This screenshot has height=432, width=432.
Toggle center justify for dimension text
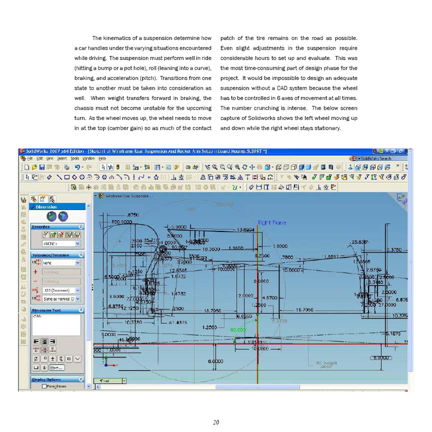[45, 340]
